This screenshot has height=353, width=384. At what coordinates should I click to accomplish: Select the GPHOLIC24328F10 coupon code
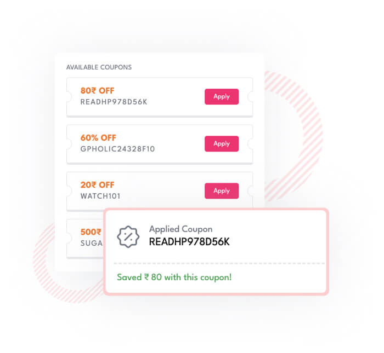point(117,149)
